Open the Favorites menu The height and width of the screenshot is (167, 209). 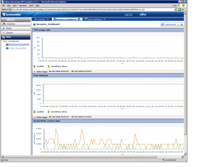(x=23, y=6)
